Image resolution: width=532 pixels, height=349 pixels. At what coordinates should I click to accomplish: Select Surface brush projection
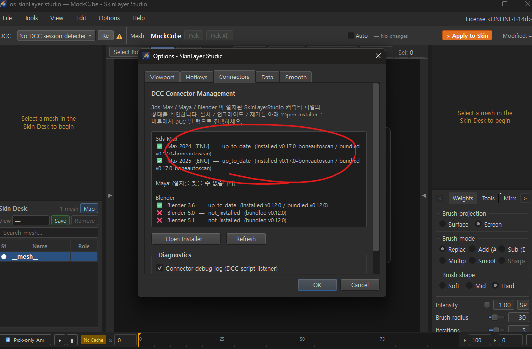pos(443,224)
